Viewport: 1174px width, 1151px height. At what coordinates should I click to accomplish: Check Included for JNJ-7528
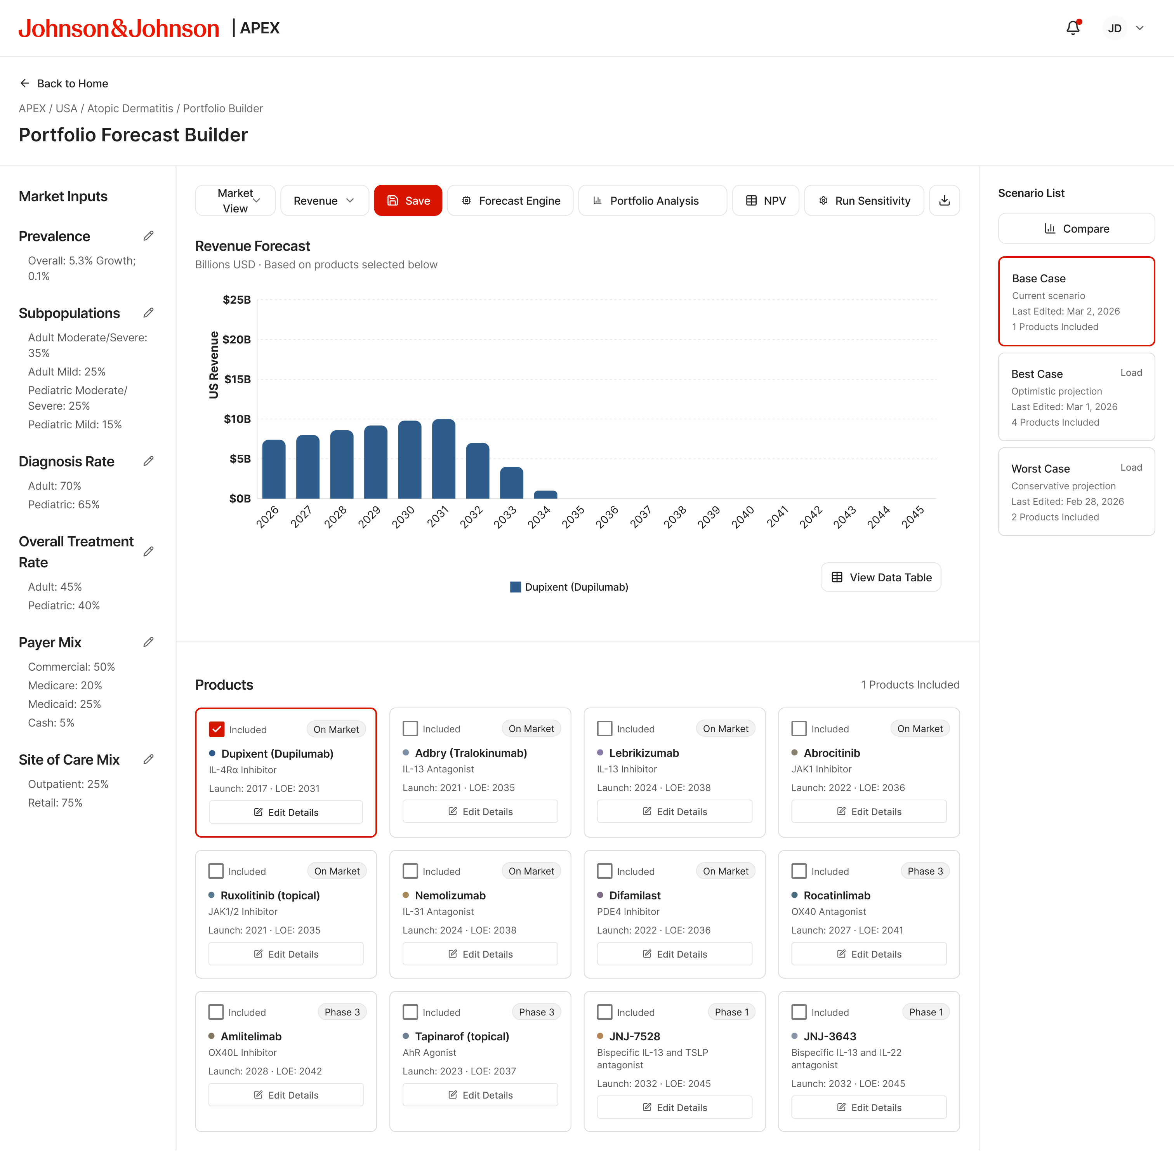click(605, 1012)
